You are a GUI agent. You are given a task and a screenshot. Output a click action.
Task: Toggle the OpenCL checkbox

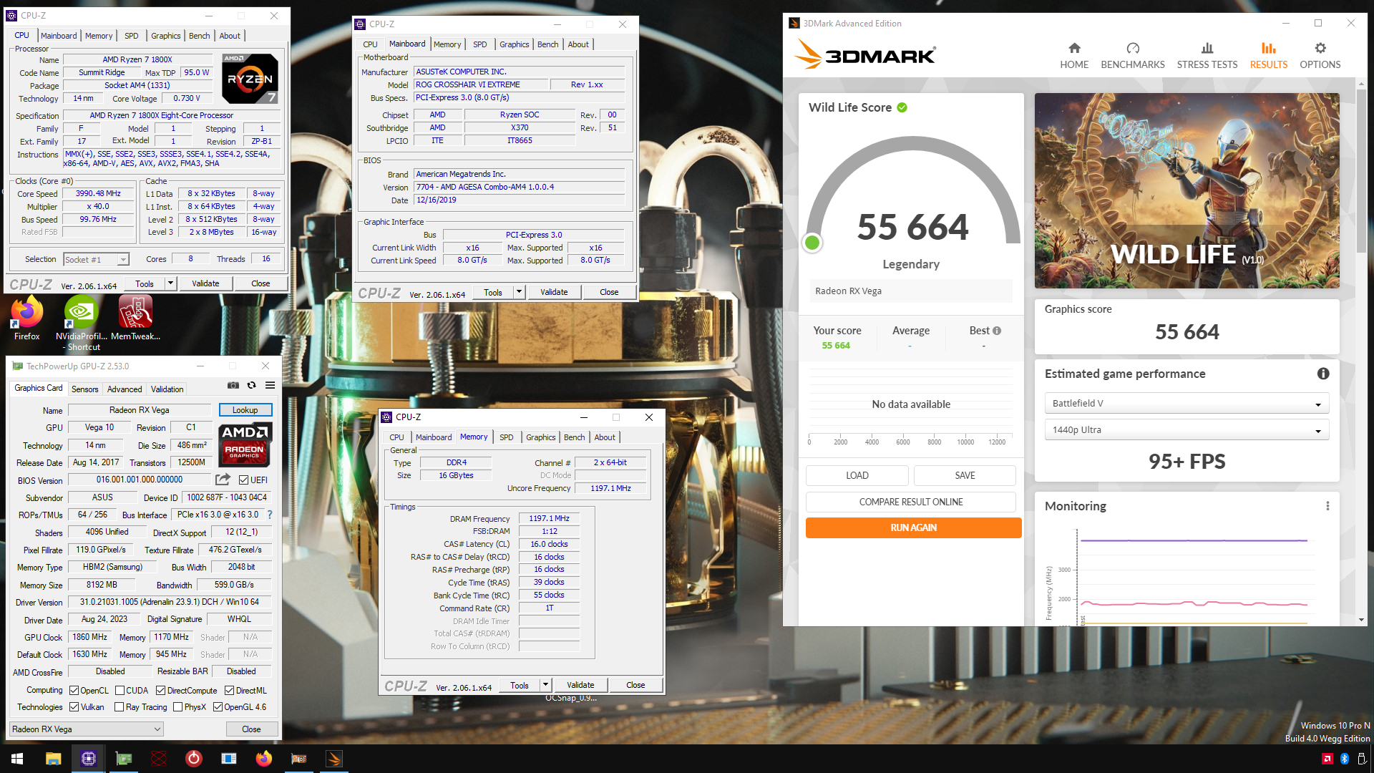click(x=74, y=691)
